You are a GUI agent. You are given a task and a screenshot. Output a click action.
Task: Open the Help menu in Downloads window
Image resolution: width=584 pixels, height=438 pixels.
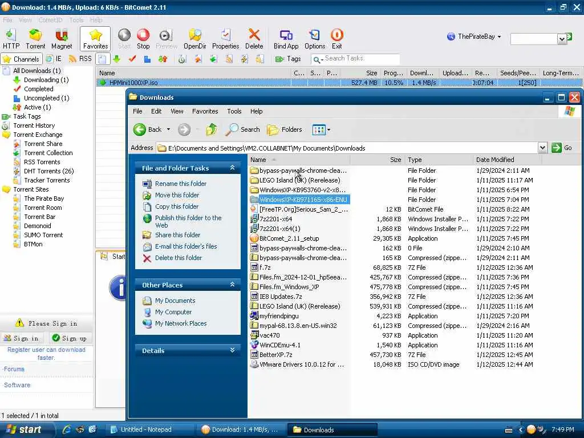tap(256, 111)
